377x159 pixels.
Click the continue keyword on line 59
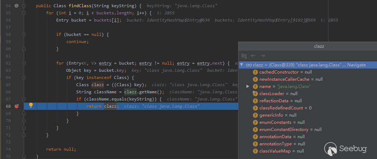pos(77,42)
